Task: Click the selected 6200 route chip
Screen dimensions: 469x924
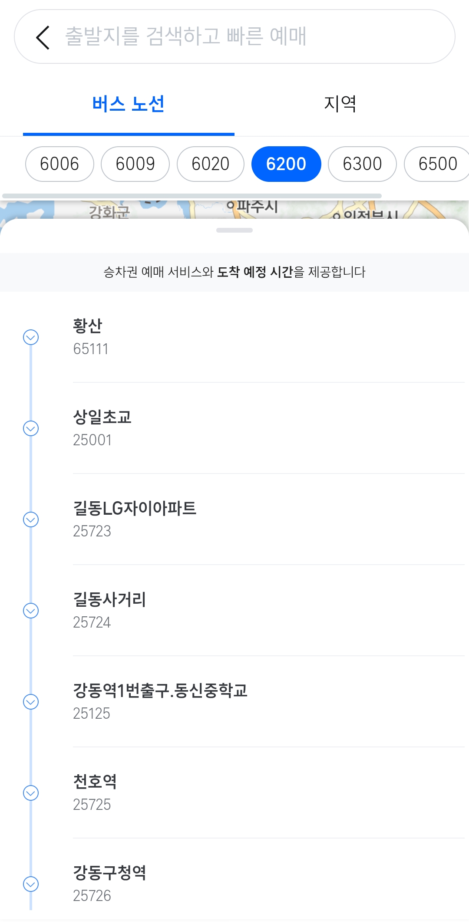Action: (286, 164)
